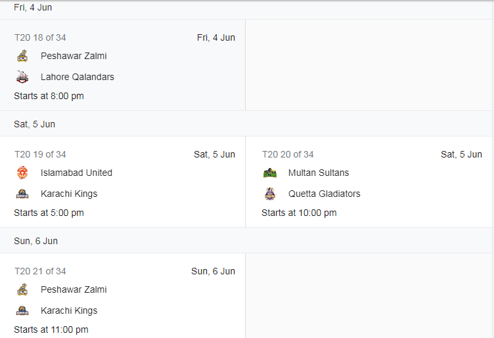The image size is (494, 338).
Task: Click Peshawar Zalmi logo in match 21
Action: pos(22,289)
